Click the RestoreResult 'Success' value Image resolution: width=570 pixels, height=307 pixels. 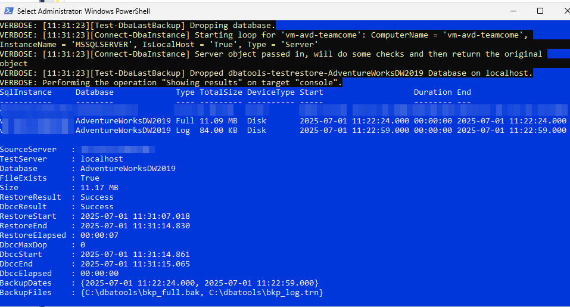click(x=97, y=197)
